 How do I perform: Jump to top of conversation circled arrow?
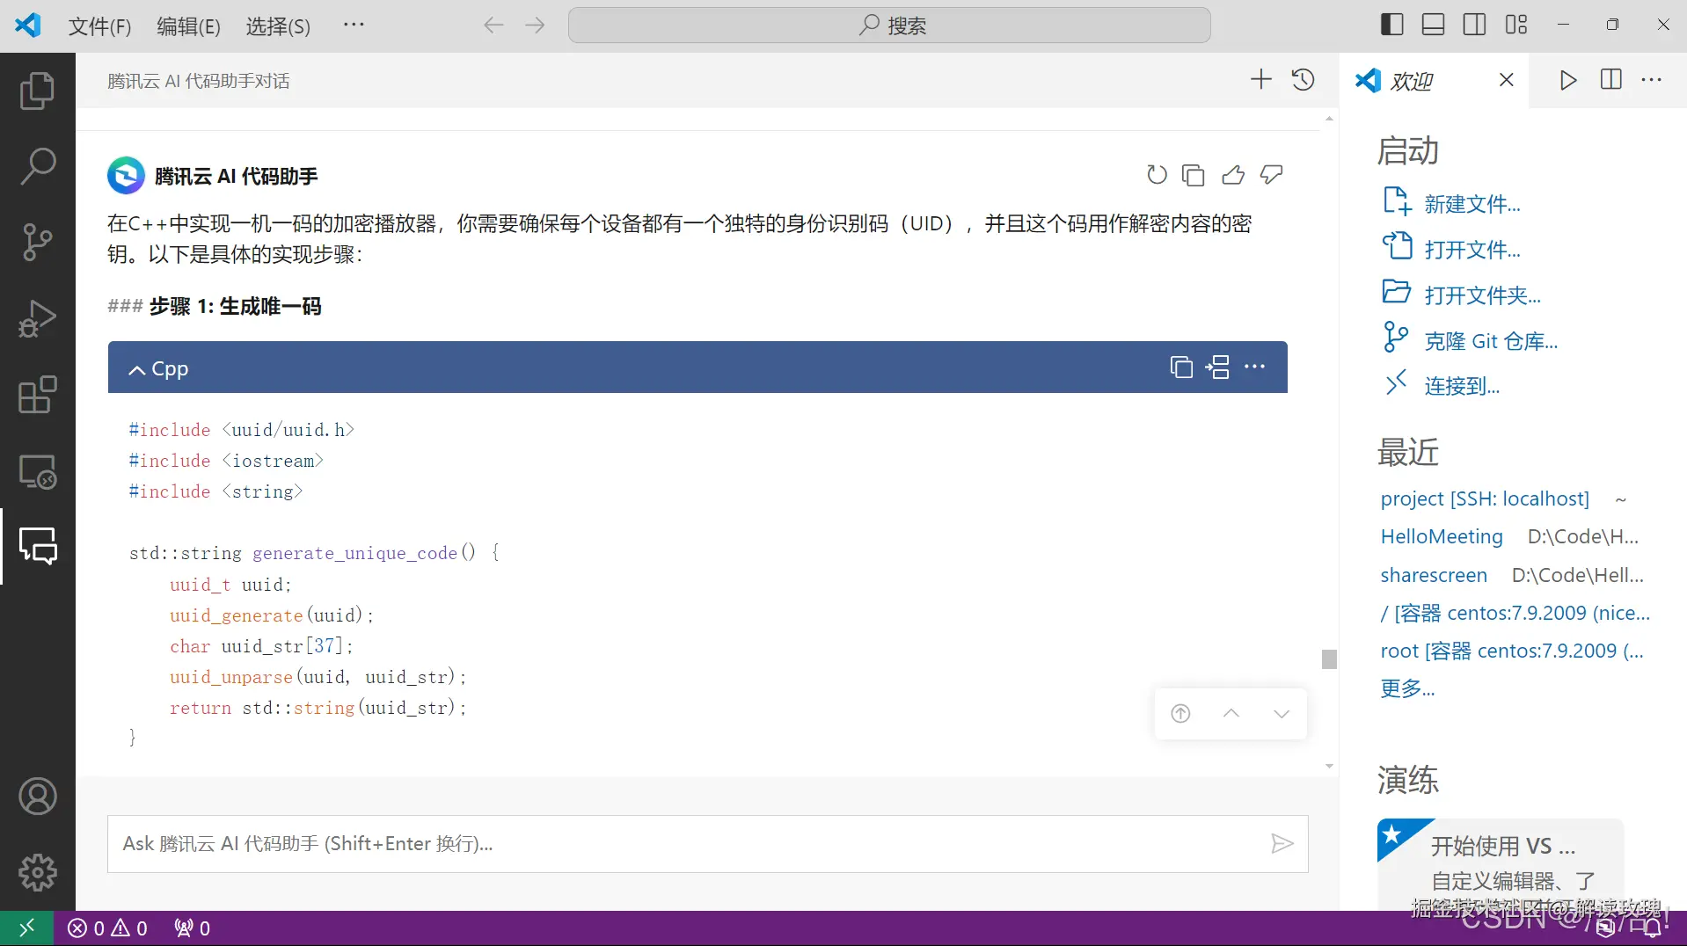pos(1180,714)
